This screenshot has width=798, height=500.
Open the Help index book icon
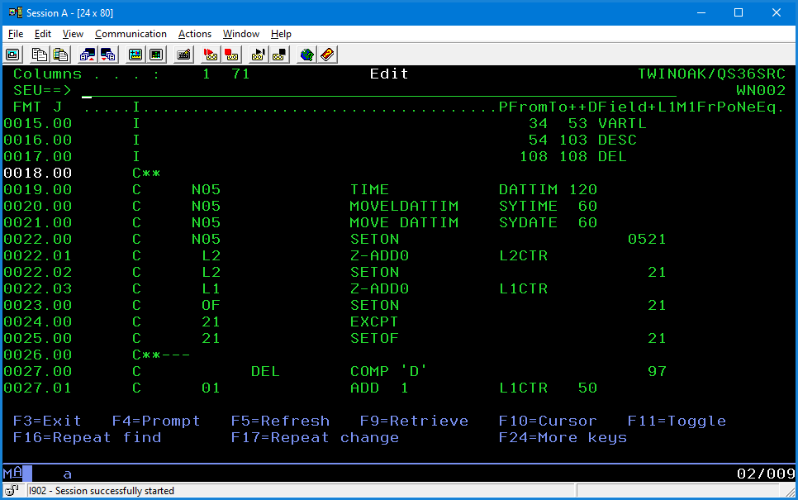[327, 55]
